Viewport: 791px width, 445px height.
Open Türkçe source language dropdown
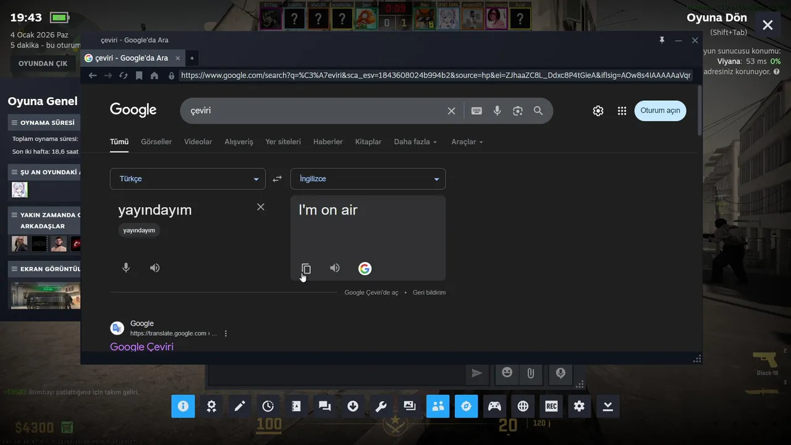[x=188, y=179]
